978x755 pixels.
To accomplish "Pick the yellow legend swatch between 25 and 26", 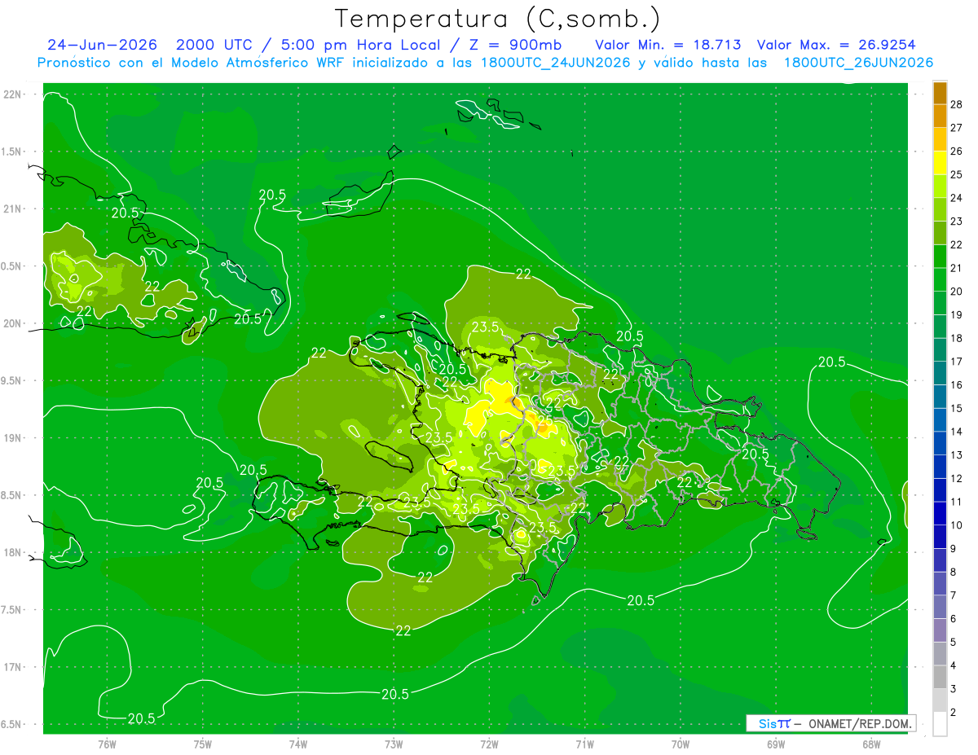I will (x=940, y=163).
